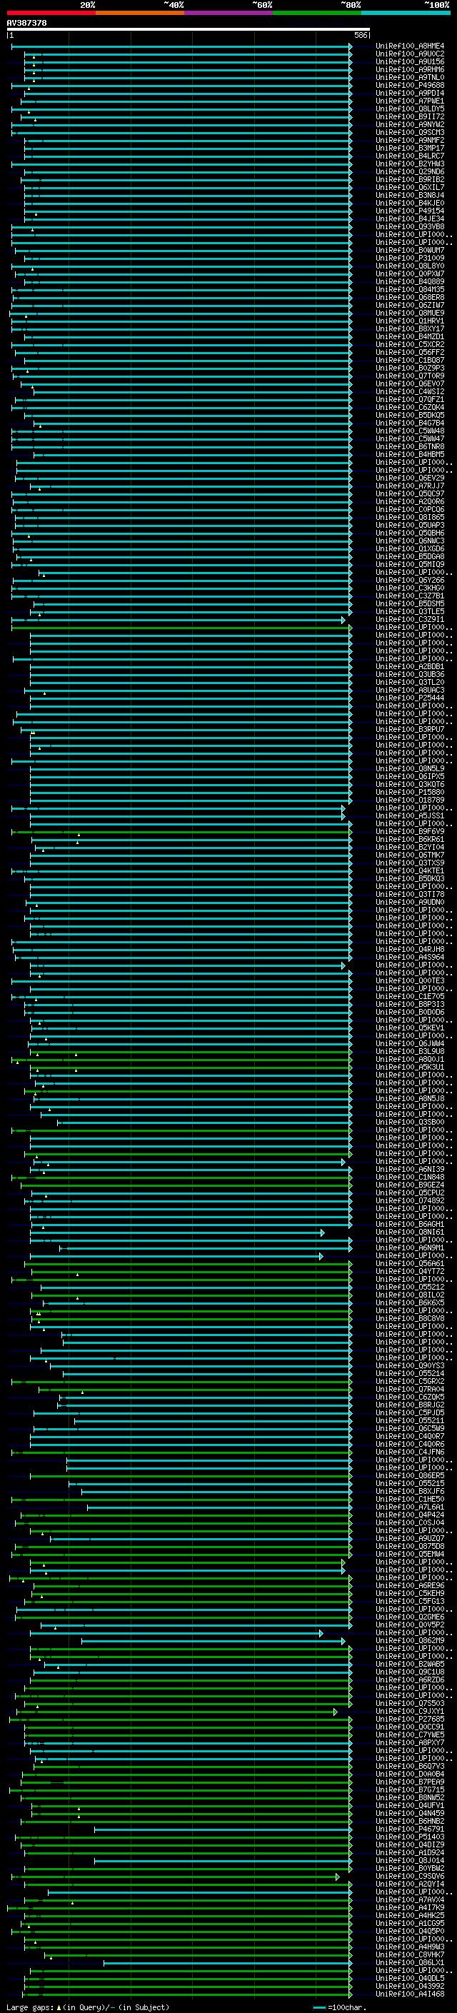Click the =100char. scale legend
This screenshot has width=457, height=2013.
(340, 2007)
